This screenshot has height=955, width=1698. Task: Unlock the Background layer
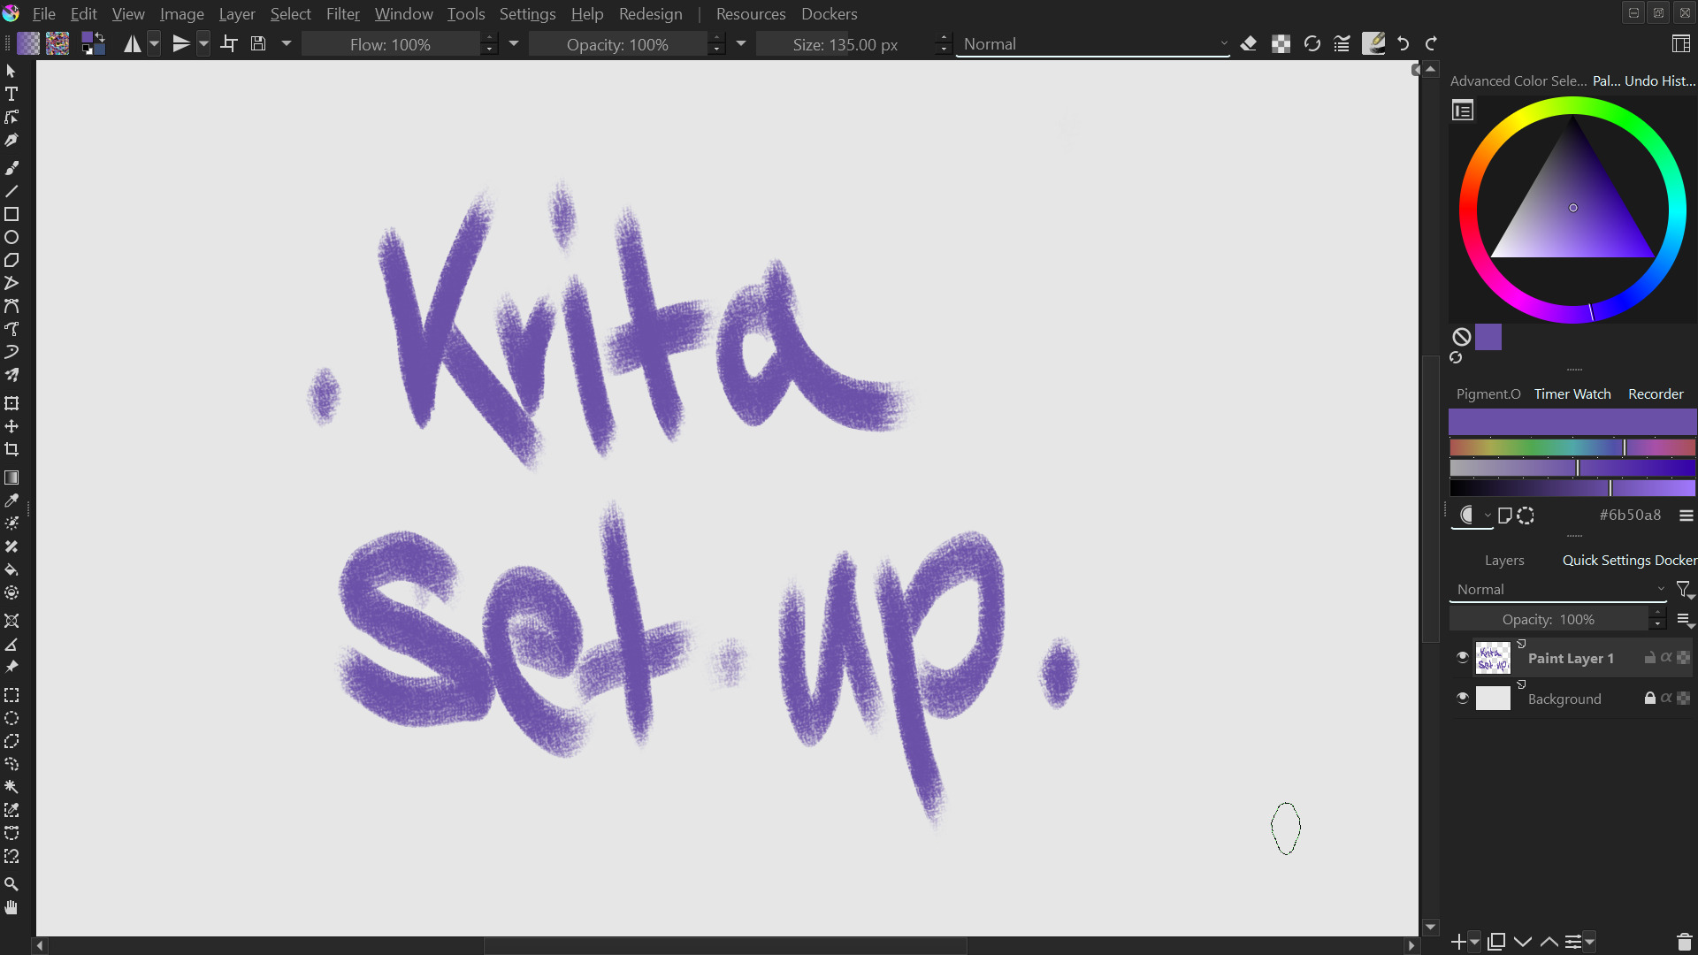pos(1649,699)
